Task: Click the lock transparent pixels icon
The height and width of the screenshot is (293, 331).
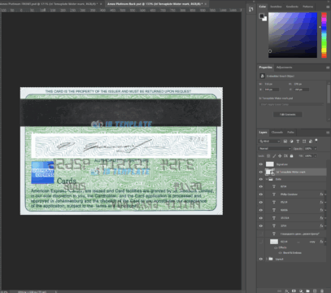Action: click(268, 156)
